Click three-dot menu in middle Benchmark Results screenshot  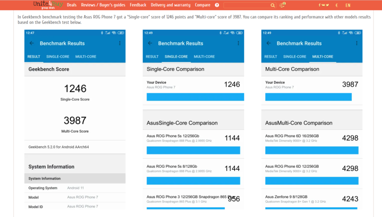pos(238,43)
